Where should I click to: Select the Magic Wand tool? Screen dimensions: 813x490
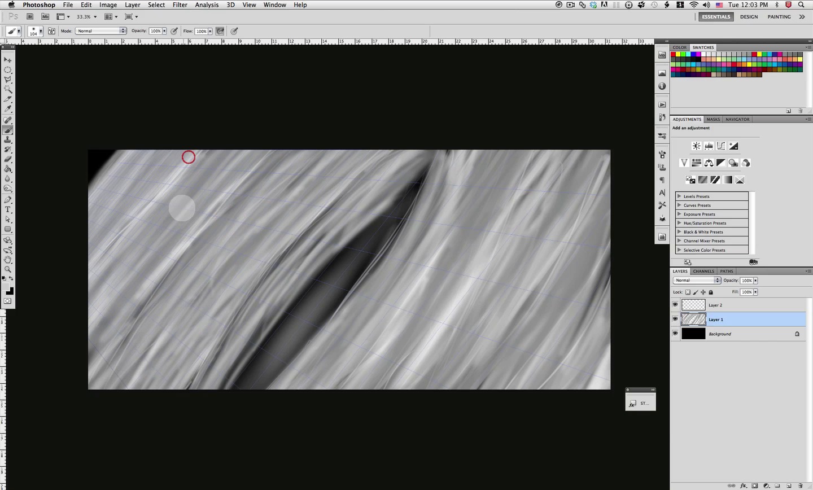point(8,89)
